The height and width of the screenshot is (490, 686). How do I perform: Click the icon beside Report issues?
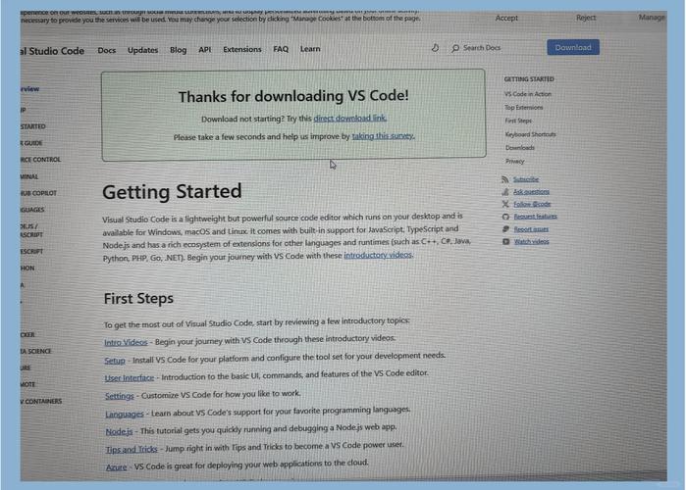click(x=504, y=228)
